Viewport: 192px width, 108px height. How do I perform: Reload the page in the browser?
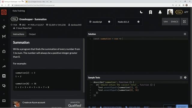[9, 5]
